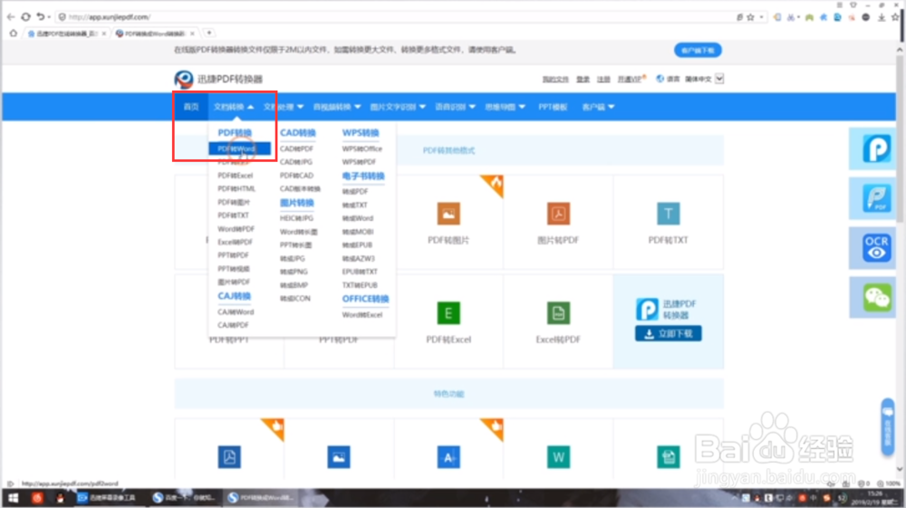Click the 立即下载 download button
906x508 pixels.
click(668, 333)
